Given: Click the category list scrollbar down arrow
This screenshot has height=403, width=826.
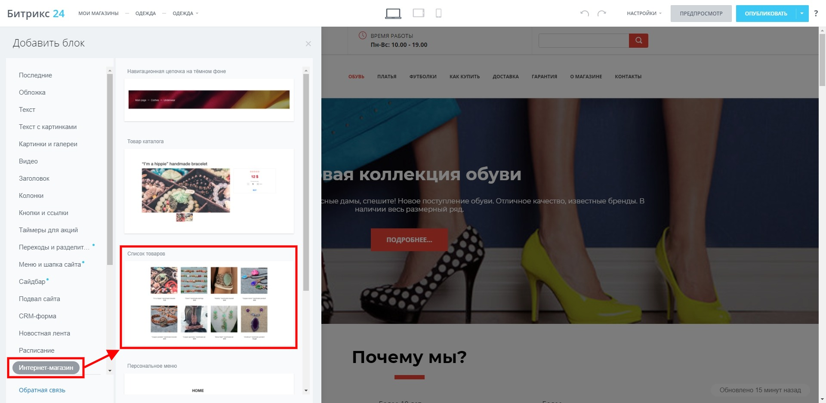Looking at the screenshot, I should [110, 370].
